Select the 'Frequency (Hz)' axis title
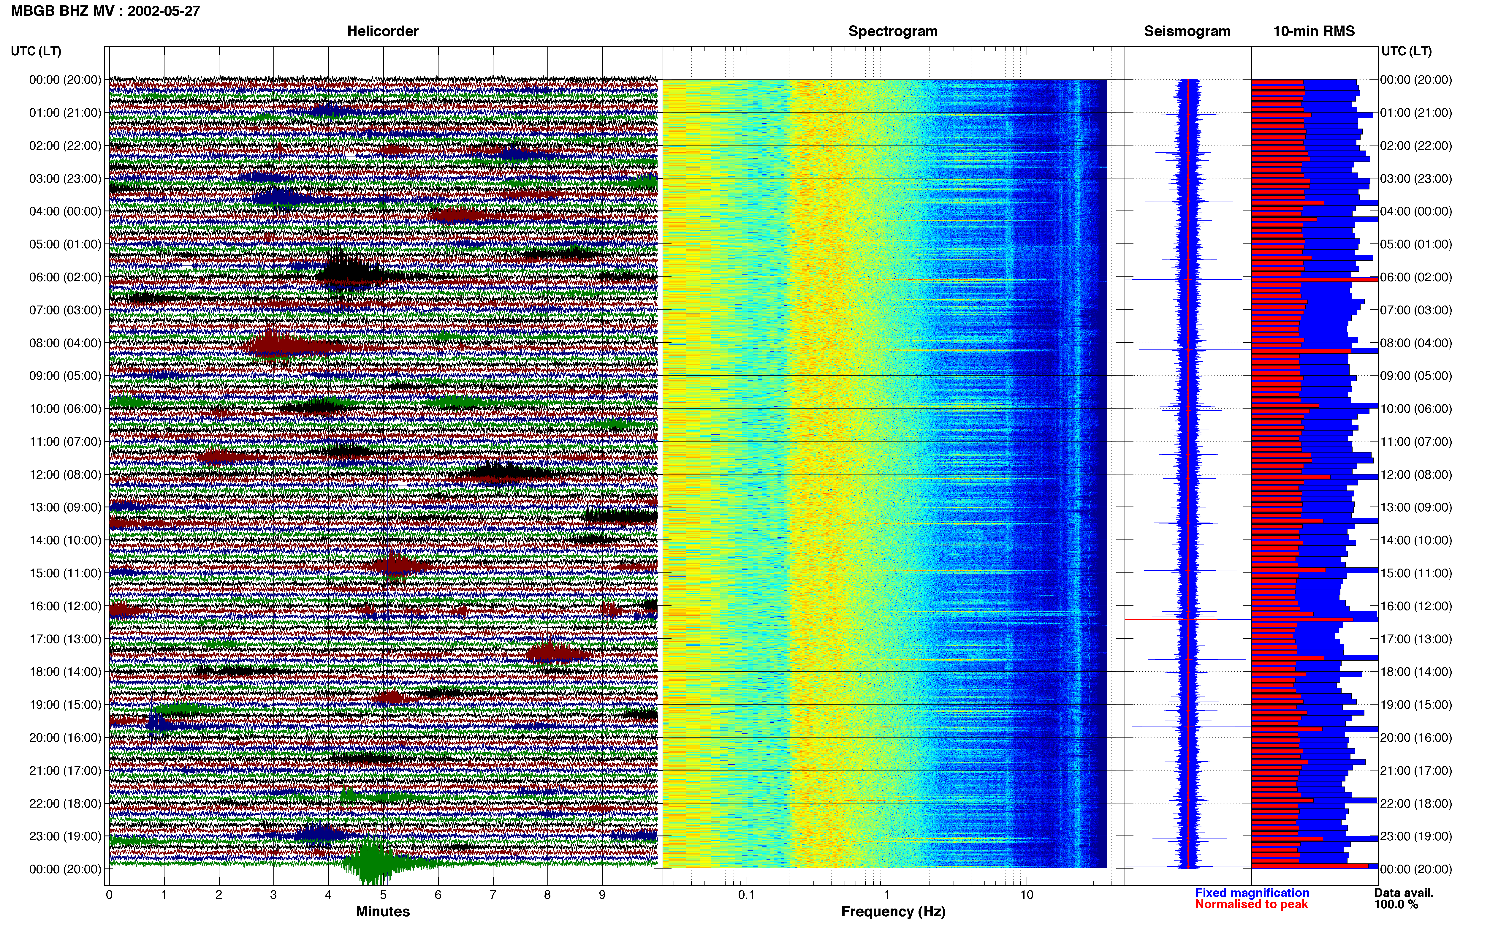 click(893, 911)
